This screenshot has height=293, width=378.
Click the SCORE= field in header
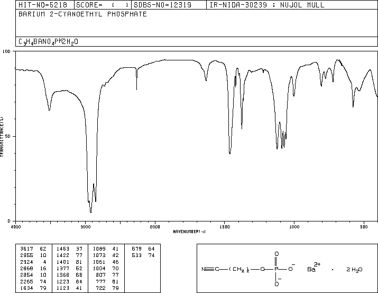coord(103,5)
